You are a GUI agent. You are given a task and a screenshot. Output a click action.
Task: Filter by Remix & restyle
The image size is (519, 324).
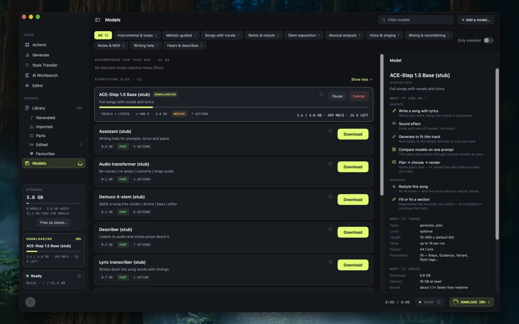pyautogui.click(x=264, y=35)
